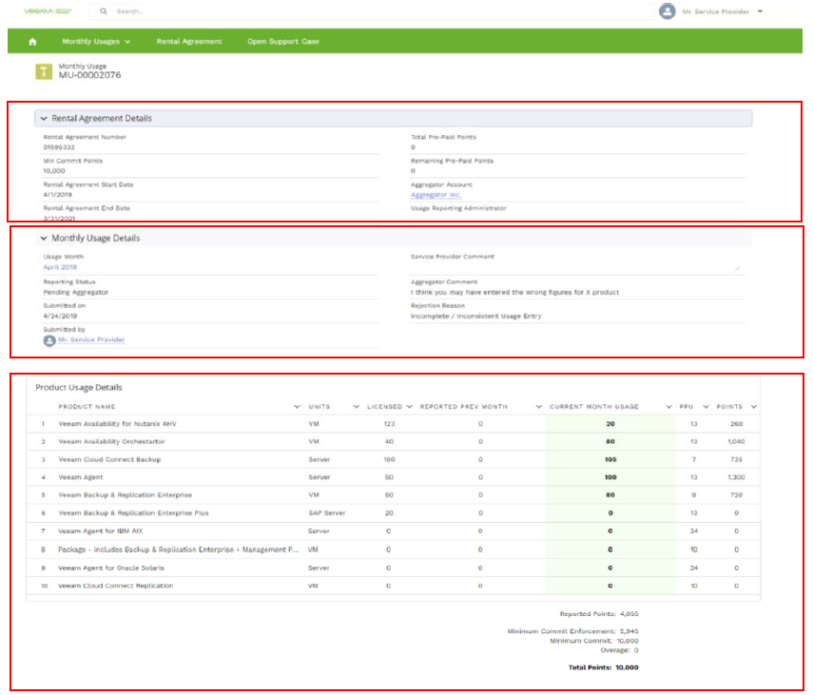813x695 pixels.
Task: Click the MU-00002076 record title
Action: [89, 75]
